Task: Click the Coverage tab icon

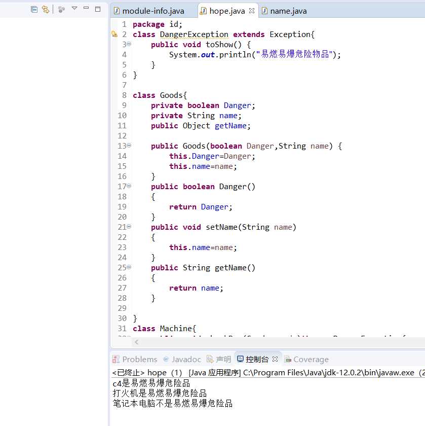Action: coord(288,360)
